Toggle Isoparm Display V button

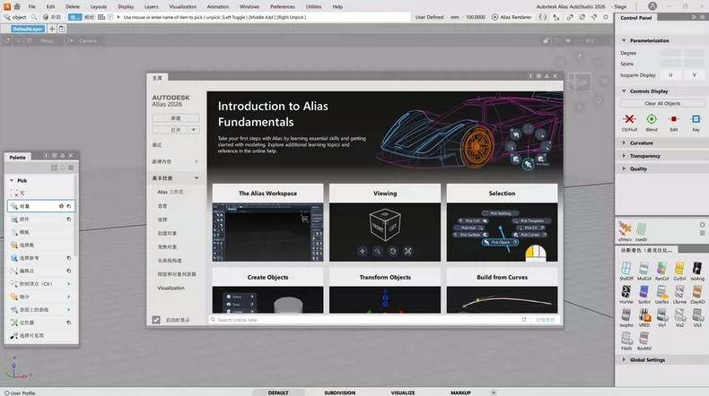(693, 74)
